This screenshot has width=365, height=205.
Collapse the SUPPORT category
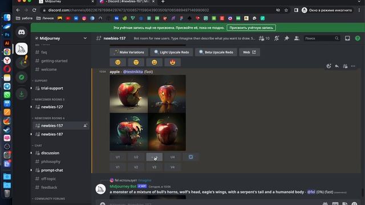pyautogui.click(x=41, y=81)
